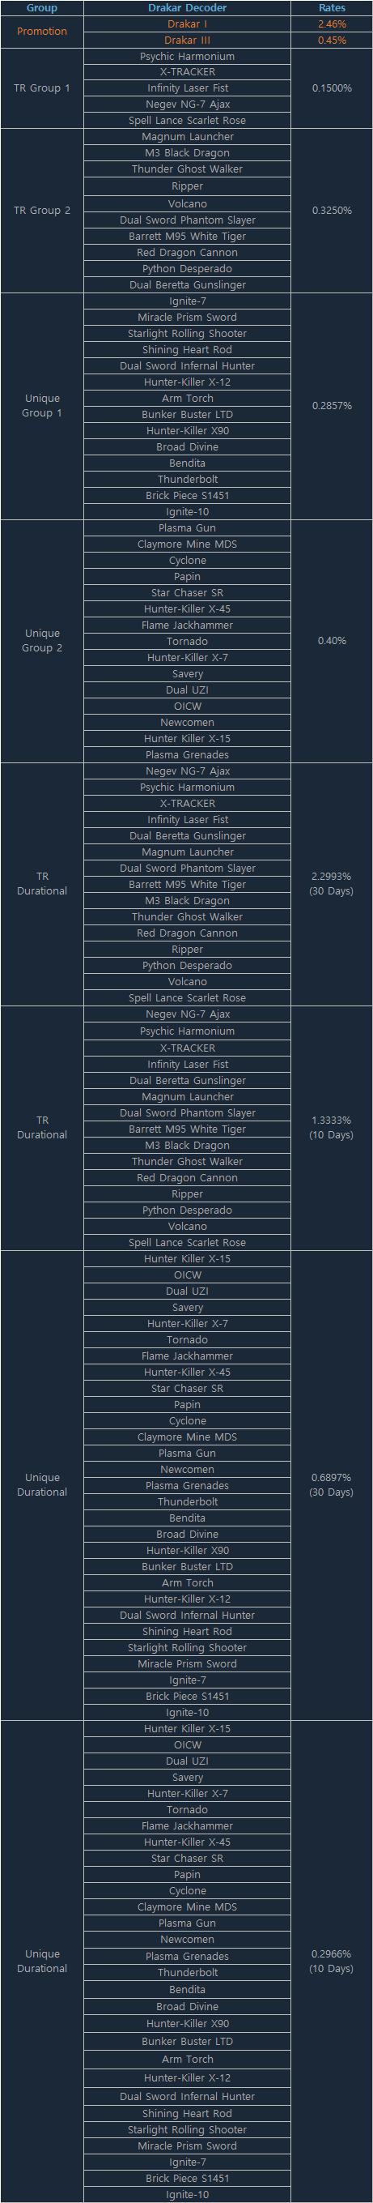
Task: Click the Rates column header
Action: [332, 7]
